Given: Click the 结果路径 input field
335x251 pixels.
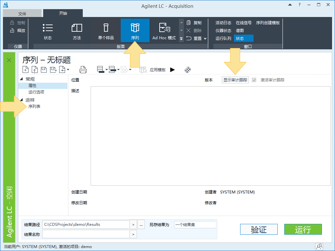Looking at the screenshot, I should pos(86,225).
